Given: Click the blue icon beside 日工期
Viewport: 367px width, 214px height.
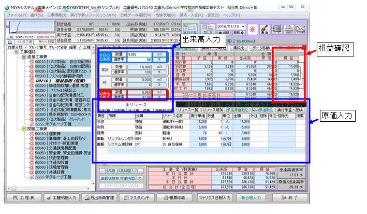Looking at the screenshot, I should 10,42.
